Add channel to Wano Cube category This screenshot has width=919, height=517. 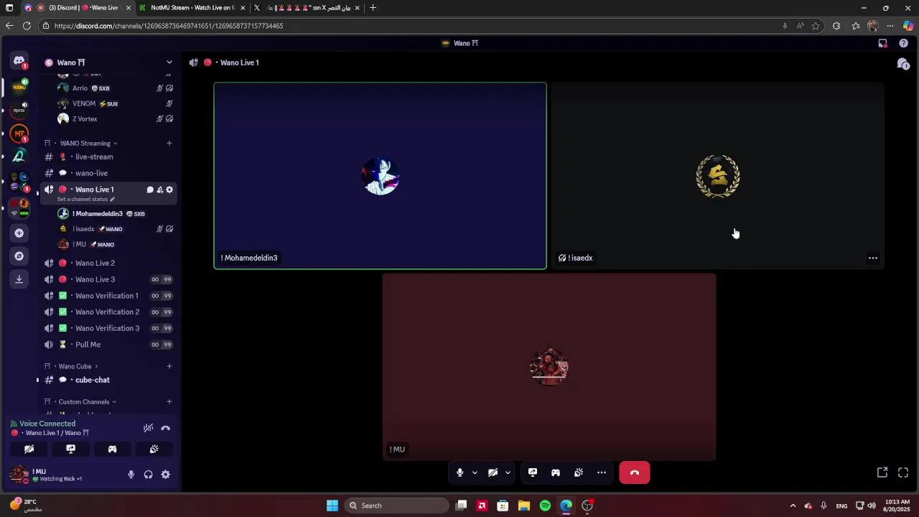coord(169,366)
